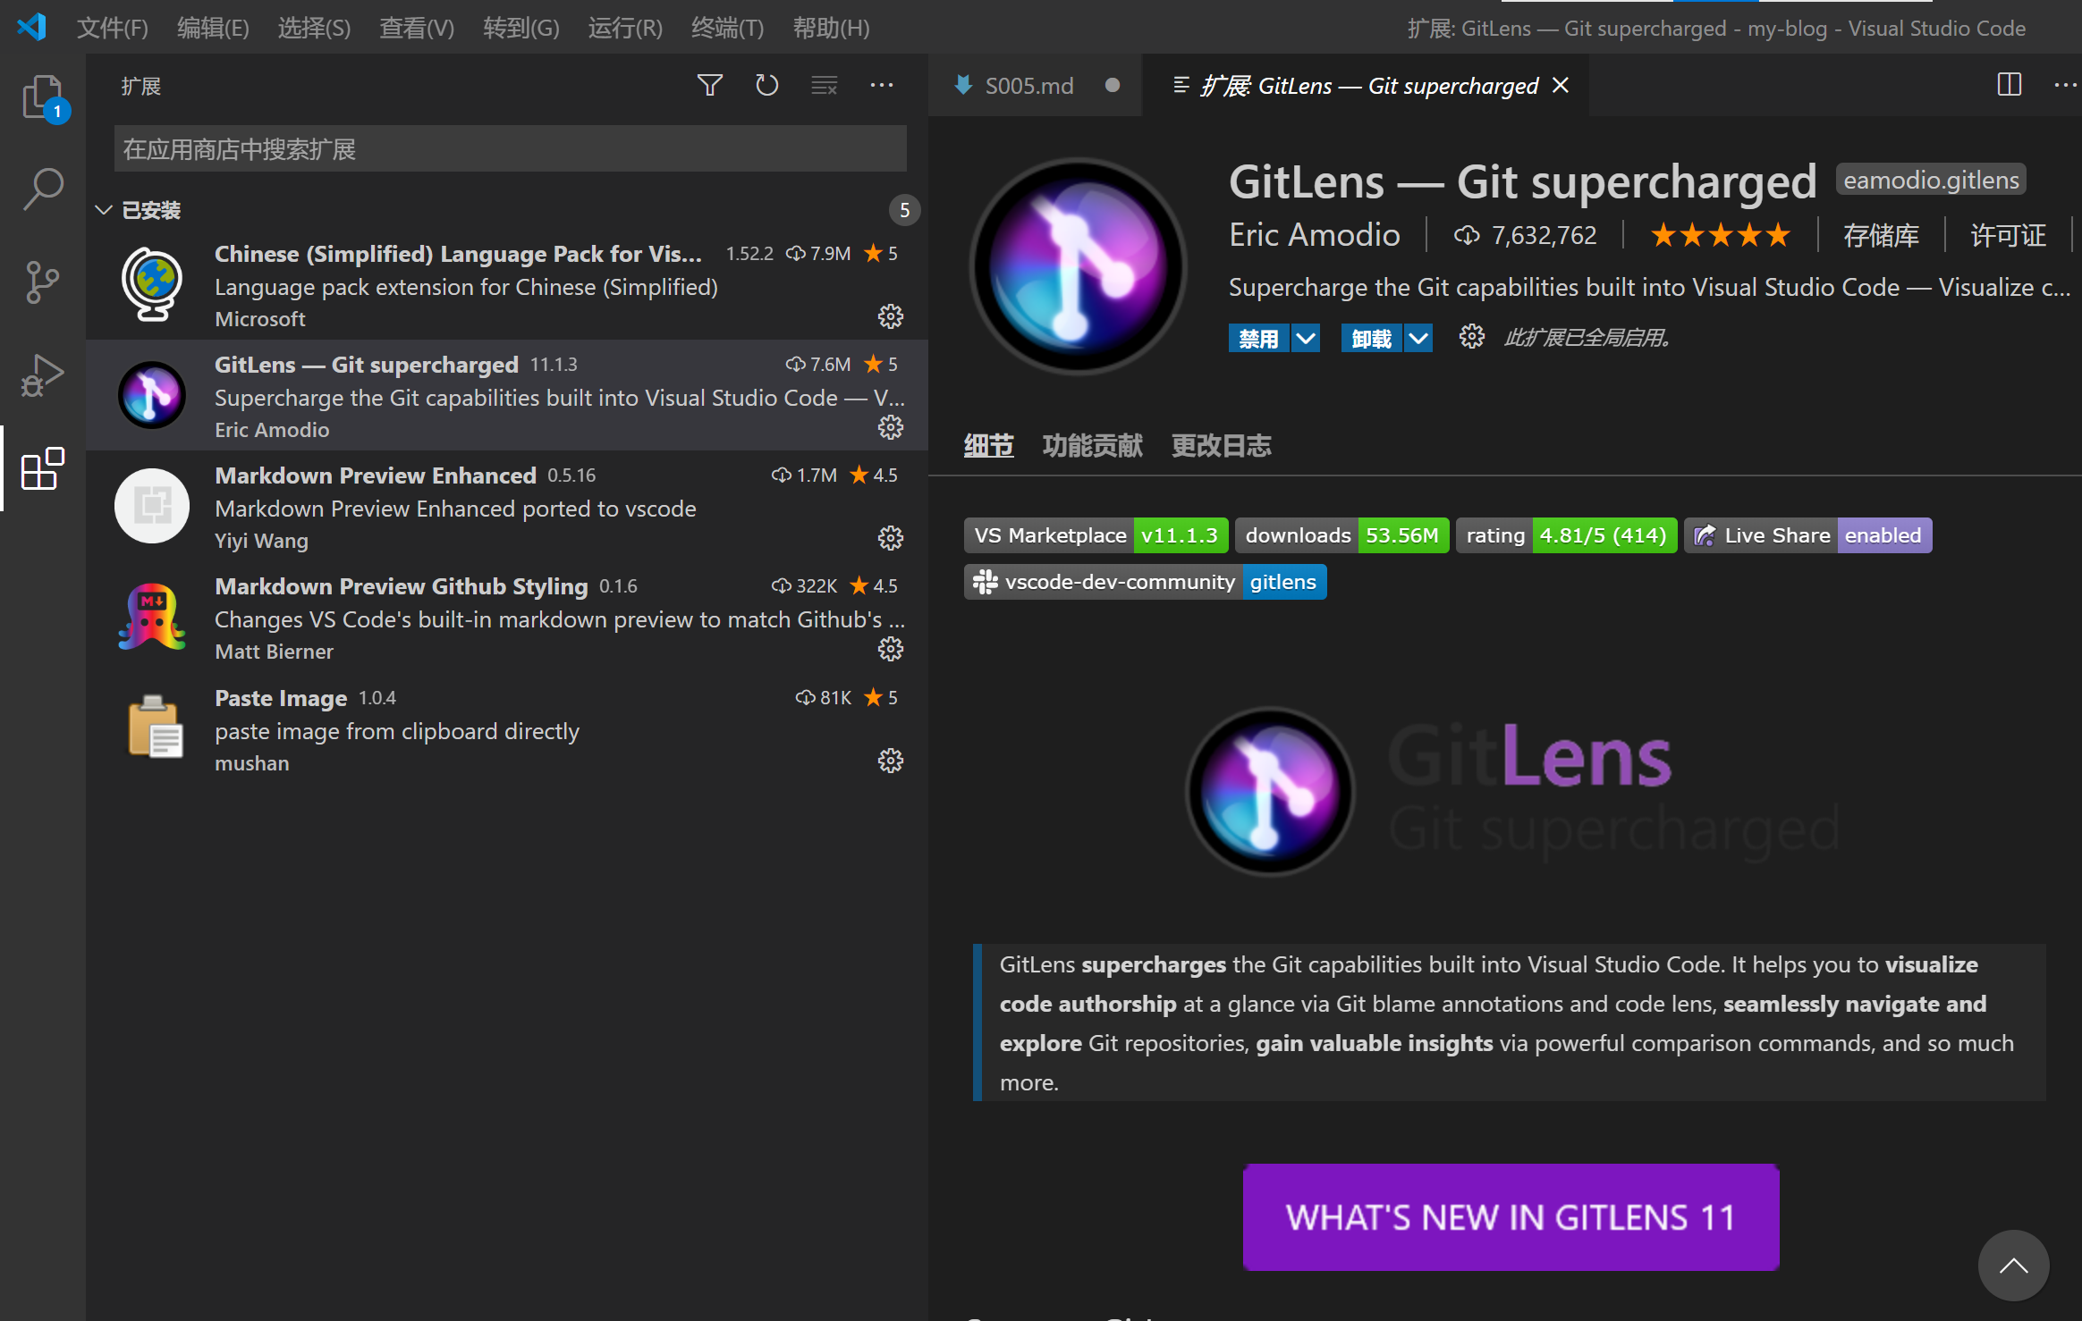The width and height of the screenshot is (2082, 1321).
Task: Click What's New in GitLens 11 button
Action: click(x=1511, y=1216)
